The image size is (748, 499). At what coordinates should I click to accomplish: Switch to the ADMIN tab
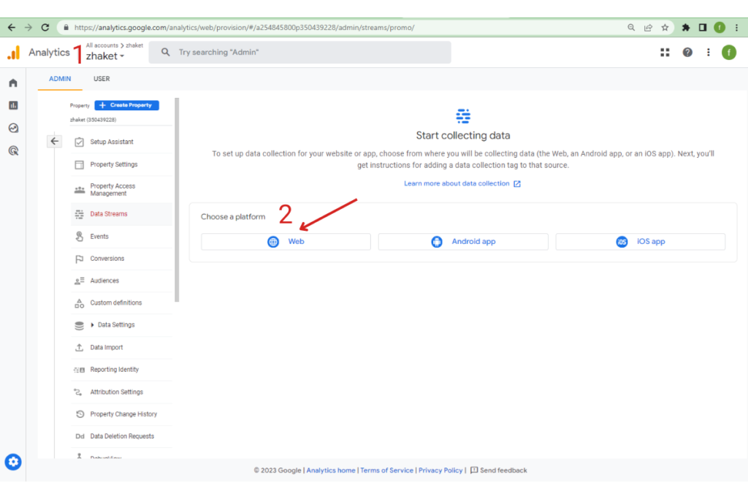coord(60,79)
